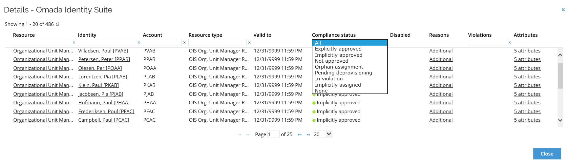Select 'Implicitly approved' in the dropdown list
Viewport: 569px width, 165px height.
tap(350, 55)
